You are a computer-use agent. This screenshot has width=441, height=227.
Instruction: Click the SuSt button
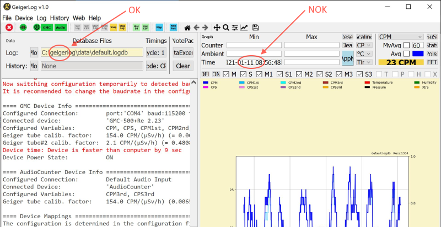coord(432,37)
